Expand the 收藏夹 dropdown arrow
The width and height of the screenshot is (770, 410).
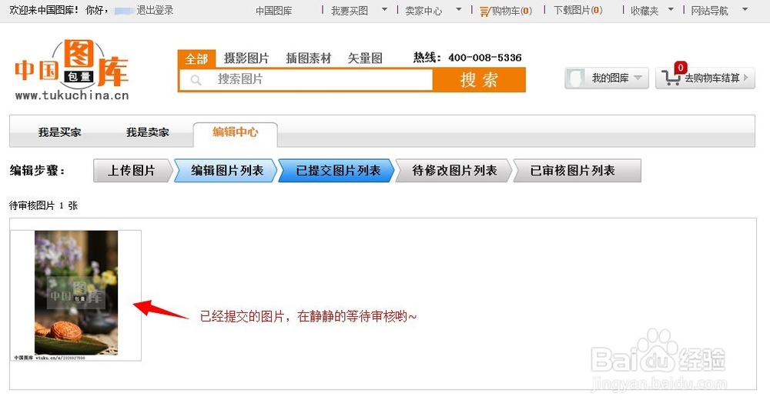click(671, 9)
